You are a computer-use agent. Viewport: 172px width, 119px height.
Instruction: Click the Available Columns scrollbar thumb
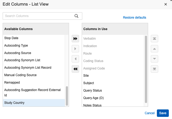(67, 96)
